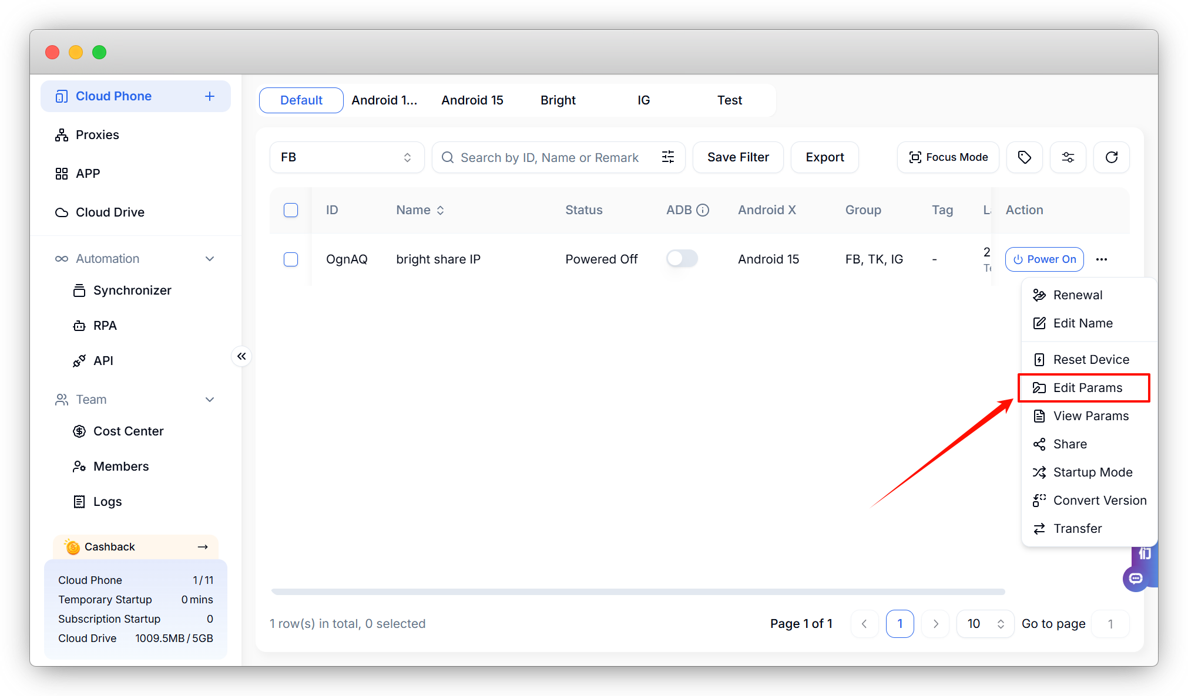Open the rows-per-page dropdown showing 10
Screen dimensions: 1188x696
coord(985,624)
